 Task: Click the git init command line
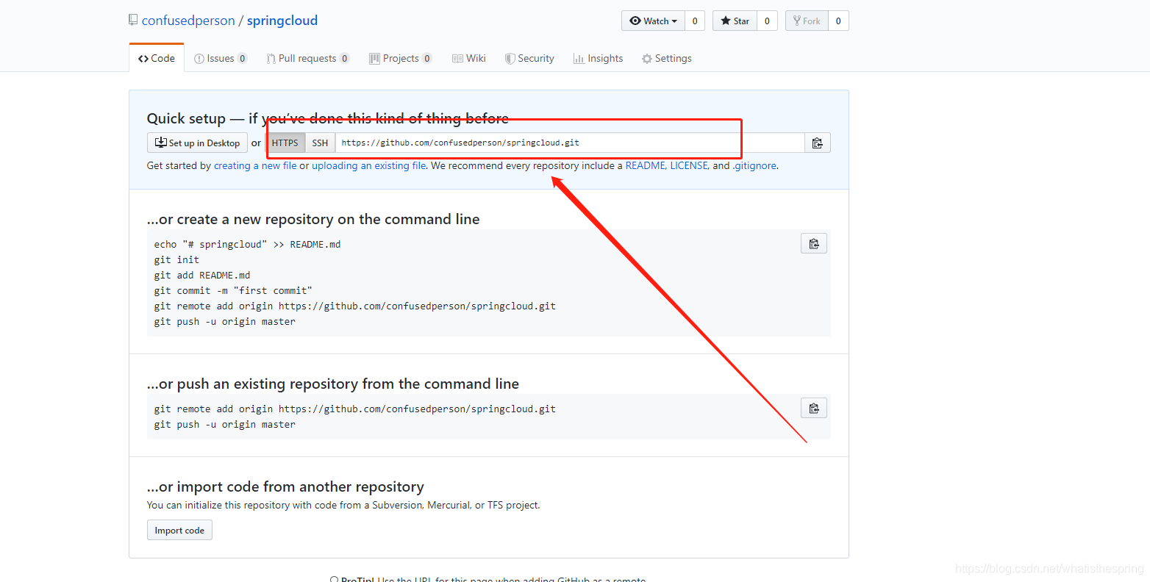click(176, 259)
